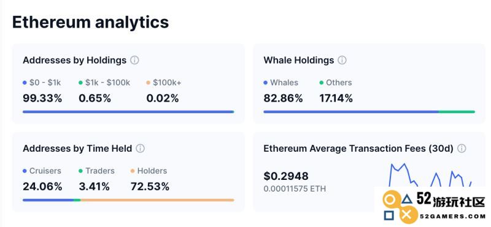
Task: Click the Cruisers legend label
Action: [x=45, y=171]
